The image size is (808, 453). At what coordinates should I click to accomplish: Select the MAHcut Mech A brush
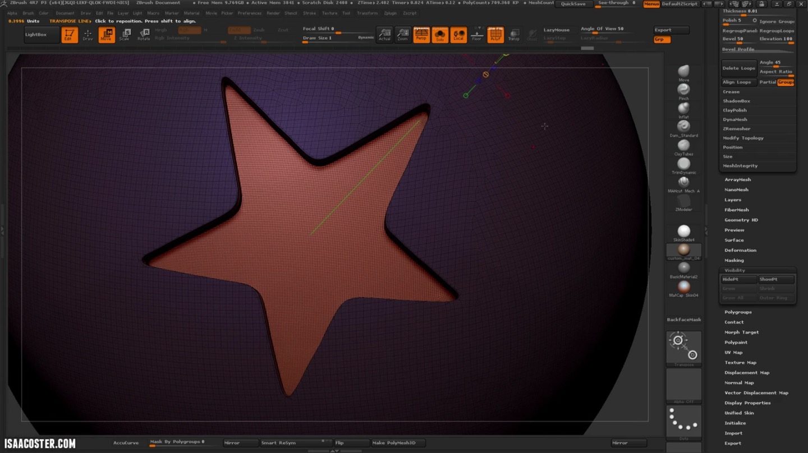point(683,184)
